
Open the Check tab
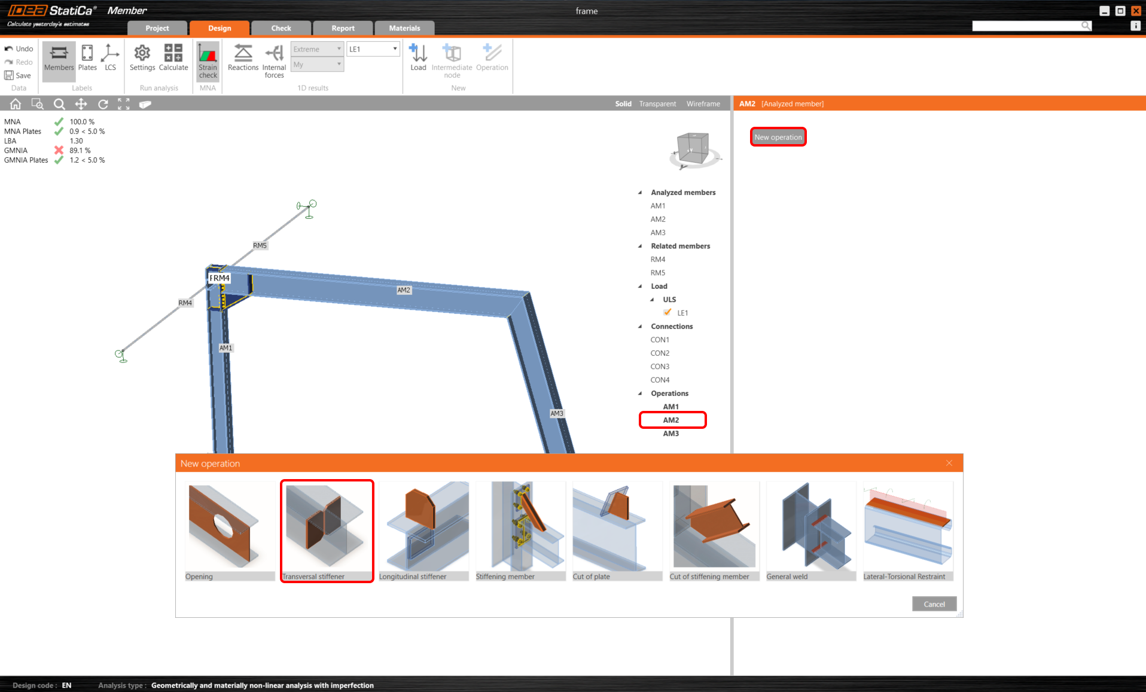pyautogui.click(x=281, y=28)
